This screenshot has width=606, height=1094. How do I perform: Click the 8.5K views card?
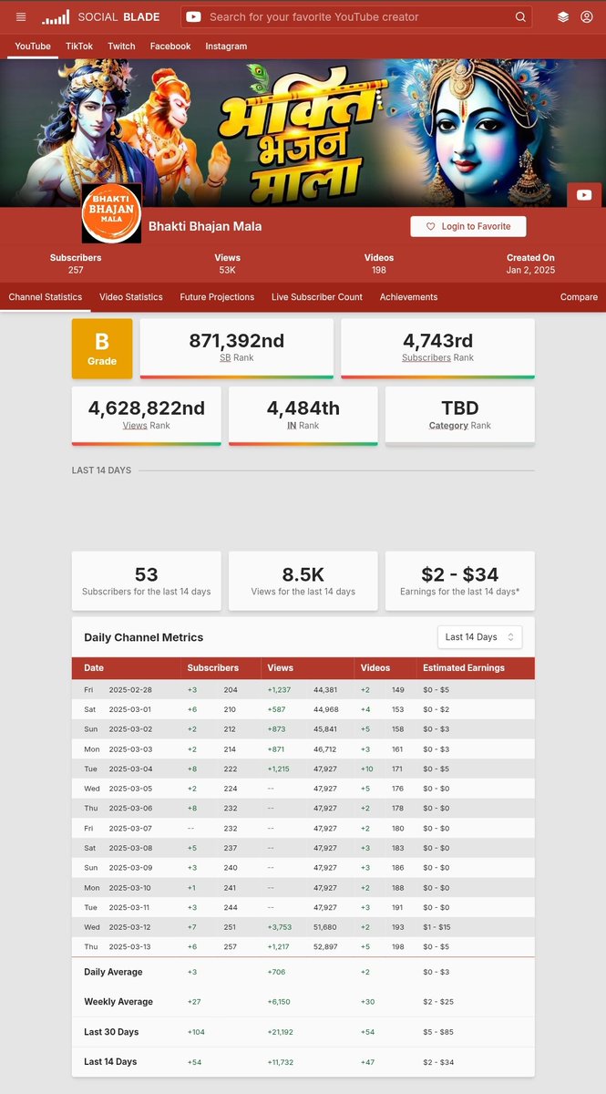point(303,581)
